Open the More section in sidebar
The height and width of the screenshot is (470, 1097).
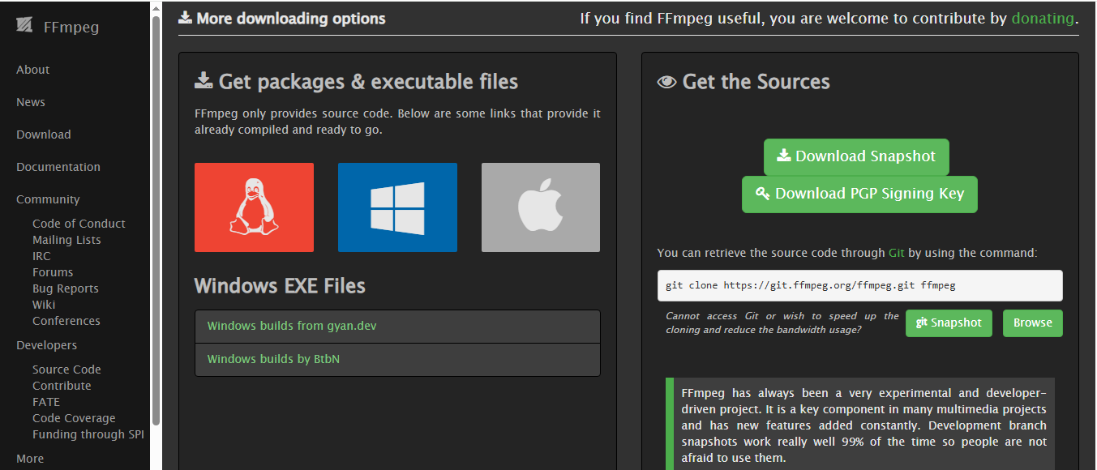[30, 459]
